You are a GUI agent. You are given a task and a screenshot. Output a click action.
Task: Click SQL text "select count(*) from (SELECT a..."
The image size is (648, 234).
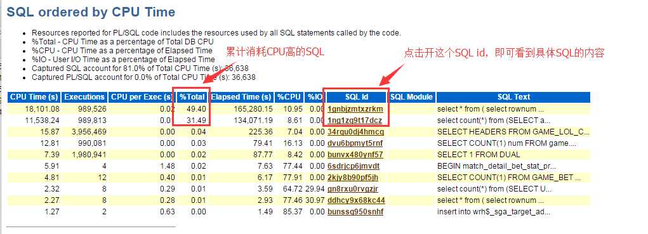(494, 120)
